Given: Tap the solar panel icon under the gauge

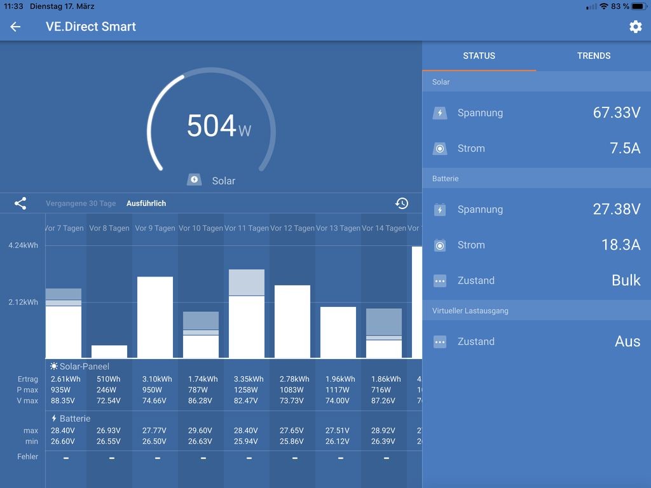Looking at the screenshot, I should pyautogui.click(x=195, y=180).
